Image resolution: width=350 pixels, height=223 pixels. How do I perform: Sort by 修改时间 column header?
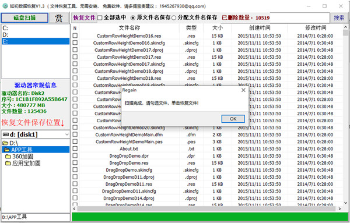coord(315,28)
